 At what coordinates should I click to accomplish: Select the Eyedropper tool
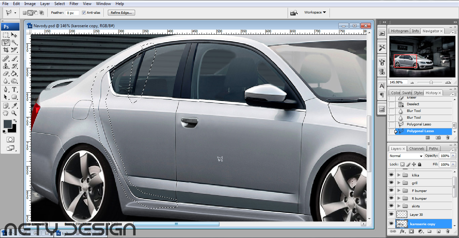pyautogui.click(x=14, y=106)
